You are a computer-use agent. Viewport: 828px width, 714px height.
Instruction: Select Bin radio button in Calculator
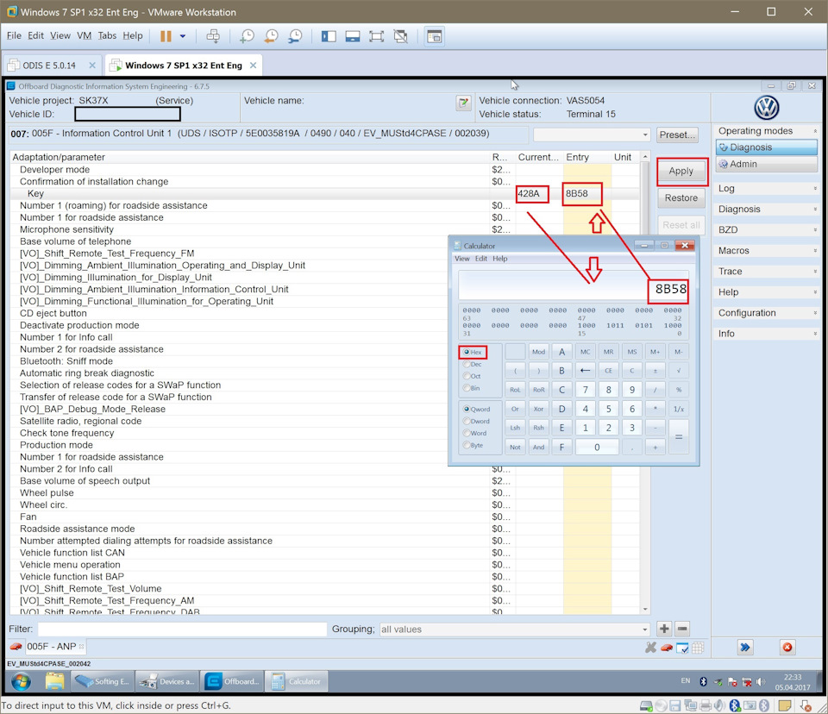tap(467, 388)
